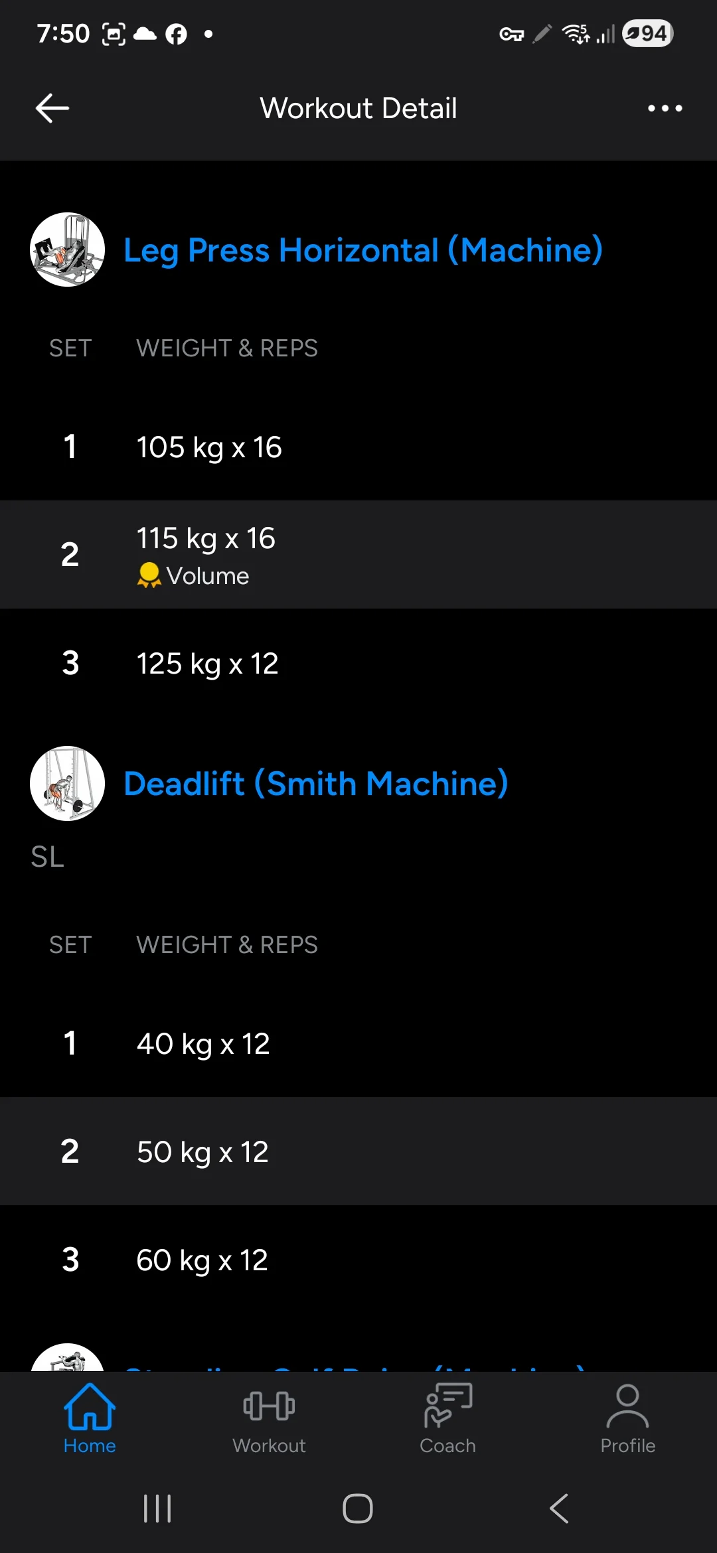Image resolution: width=717 pixels, height=1553 pixels.
Task: Select deadlift set 3, 60 kg x 12
Action: point(358,1260)
